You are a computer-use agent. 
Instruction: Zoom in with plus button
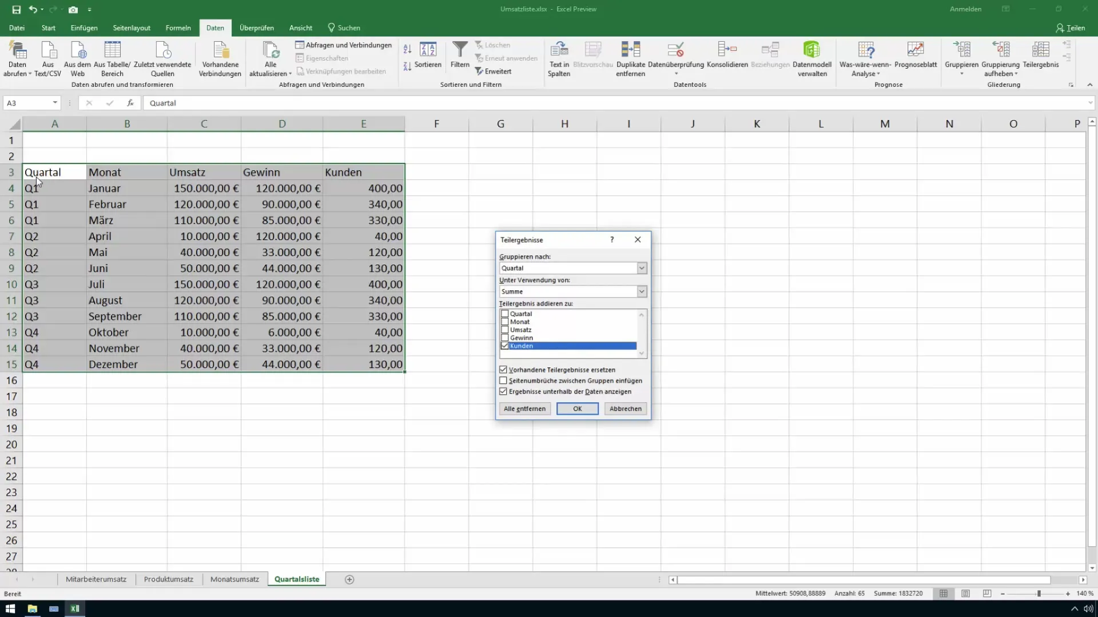coord(1068,594)
